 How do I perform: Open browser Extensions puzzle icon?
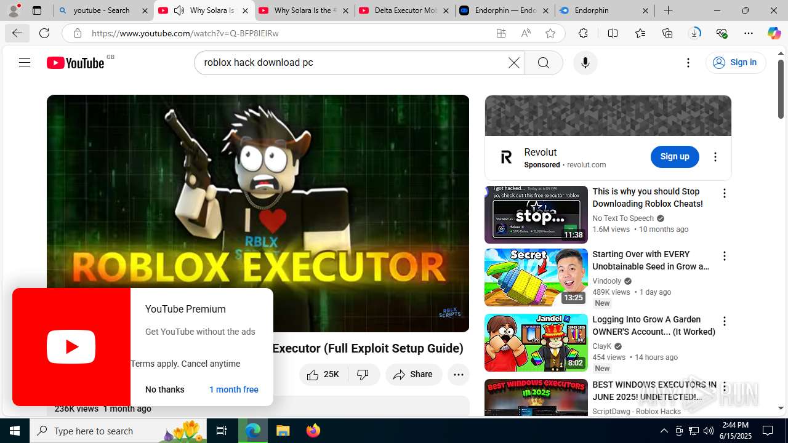[x=583, y=33]
